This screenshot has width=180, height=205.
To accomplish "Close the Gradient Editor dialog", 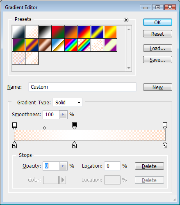I will [x=170, y=7].
